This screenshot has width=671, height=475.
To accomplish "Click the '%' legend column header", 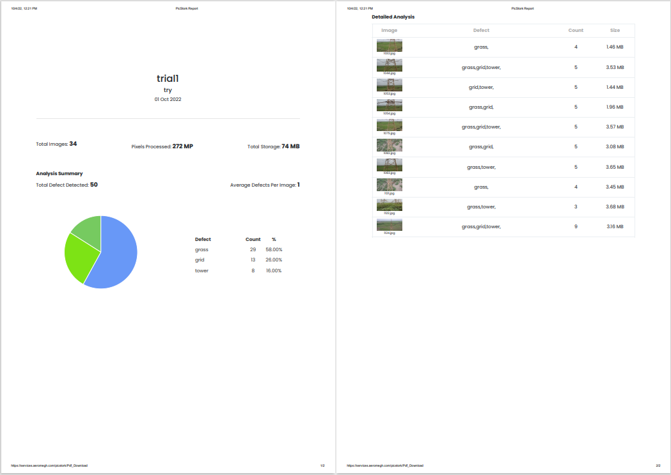I will [x=274, y=240].
